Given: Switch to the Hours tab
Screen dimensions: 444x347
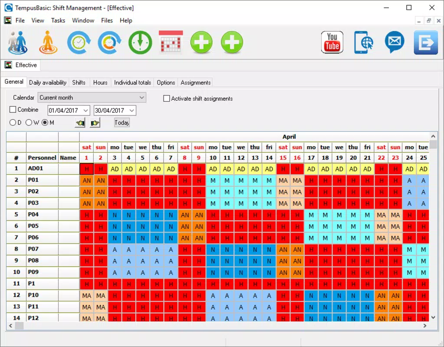Looking at the screenshot, I should (100, 83).
